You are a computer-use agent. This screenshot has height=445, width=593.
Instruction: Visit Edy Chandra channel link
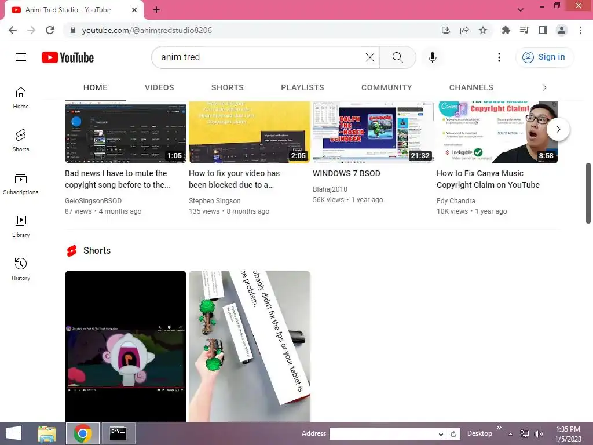[456, 201]
